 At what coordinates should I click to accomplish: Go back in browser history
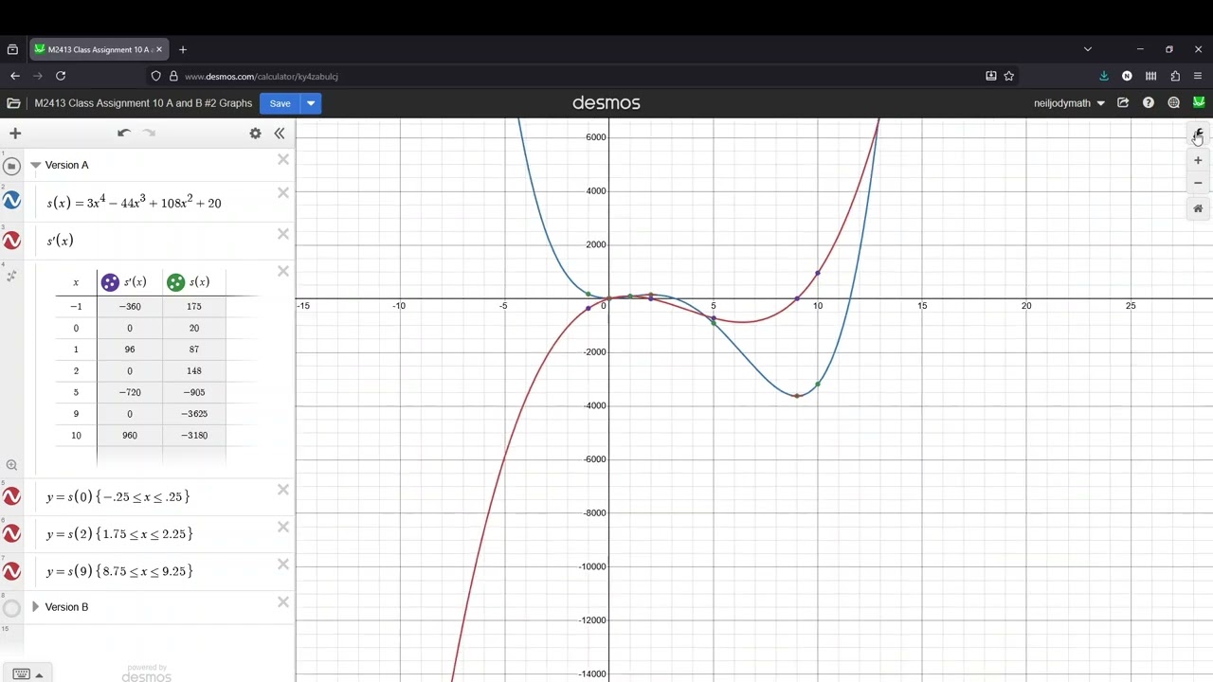coord(15,76)
